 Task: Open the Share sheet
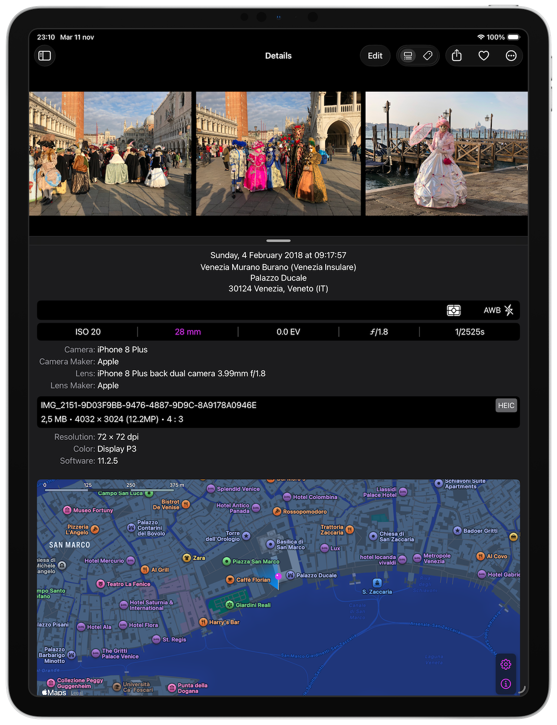click(456, 56)
